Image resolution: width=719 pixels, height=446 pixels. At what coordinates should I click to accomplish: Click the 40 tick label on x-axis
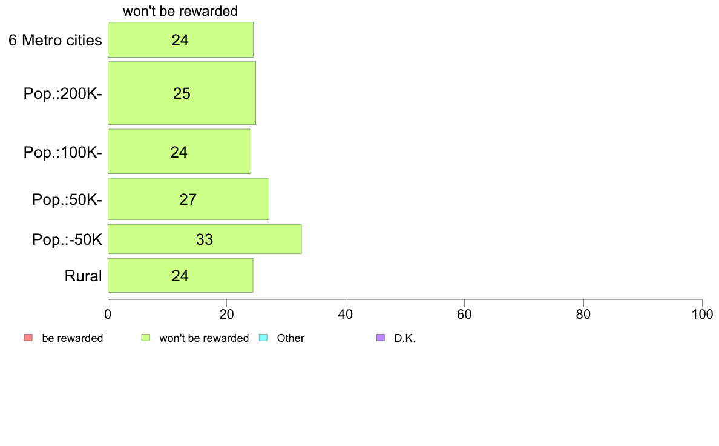346,314
